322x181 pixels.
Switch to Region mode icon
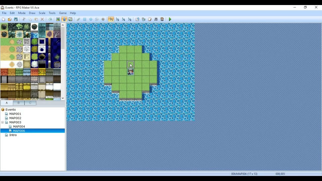[70, 19]
